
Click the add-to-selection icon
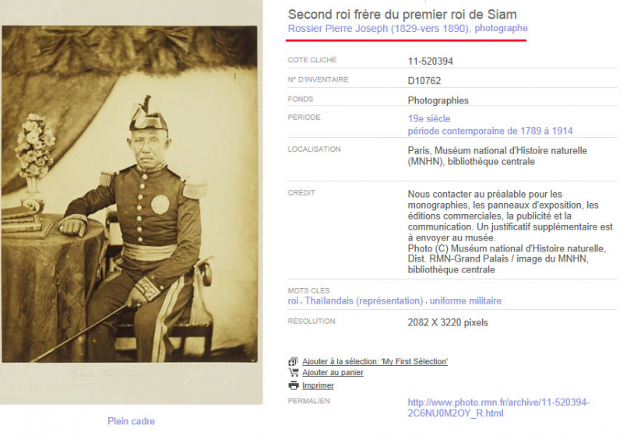(x=293, y=361)
